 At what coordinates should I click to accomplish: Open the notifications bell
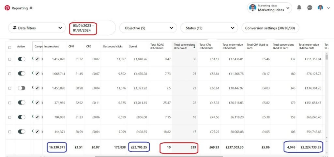299,8
